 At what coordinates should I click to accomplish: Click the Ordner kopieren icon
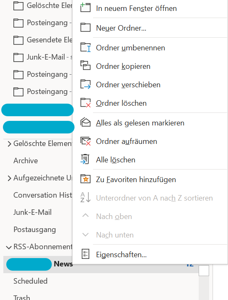(x=85, y=65)
